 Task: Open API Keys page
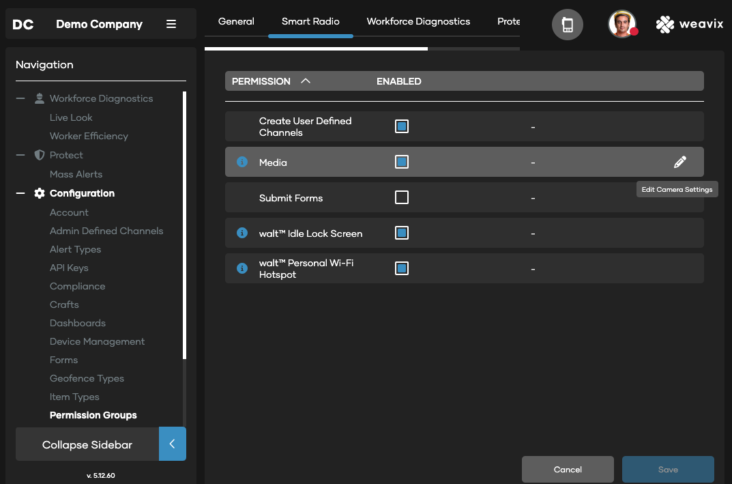[69, 268]
